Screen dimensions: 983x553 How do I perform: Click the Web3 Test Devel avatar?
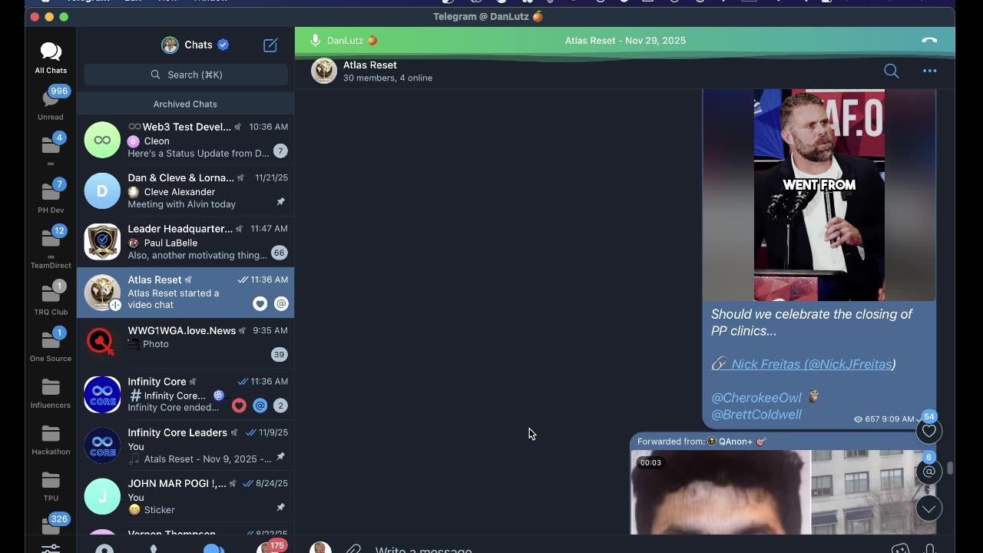[x=102, y=140]
